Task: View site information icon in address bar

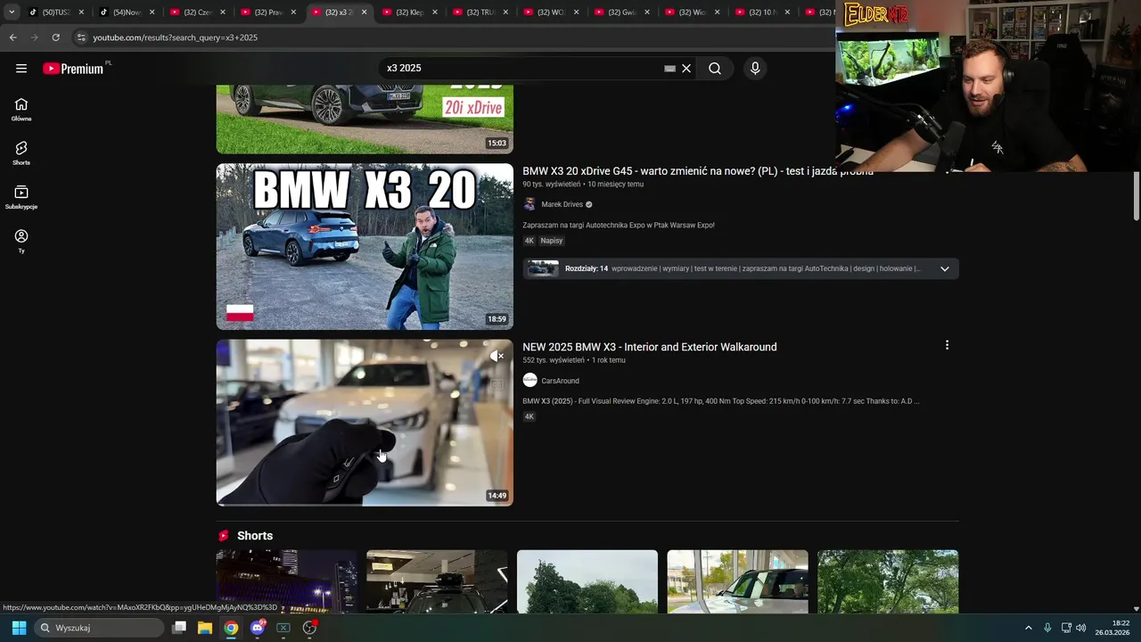Action: pos(81,37)
